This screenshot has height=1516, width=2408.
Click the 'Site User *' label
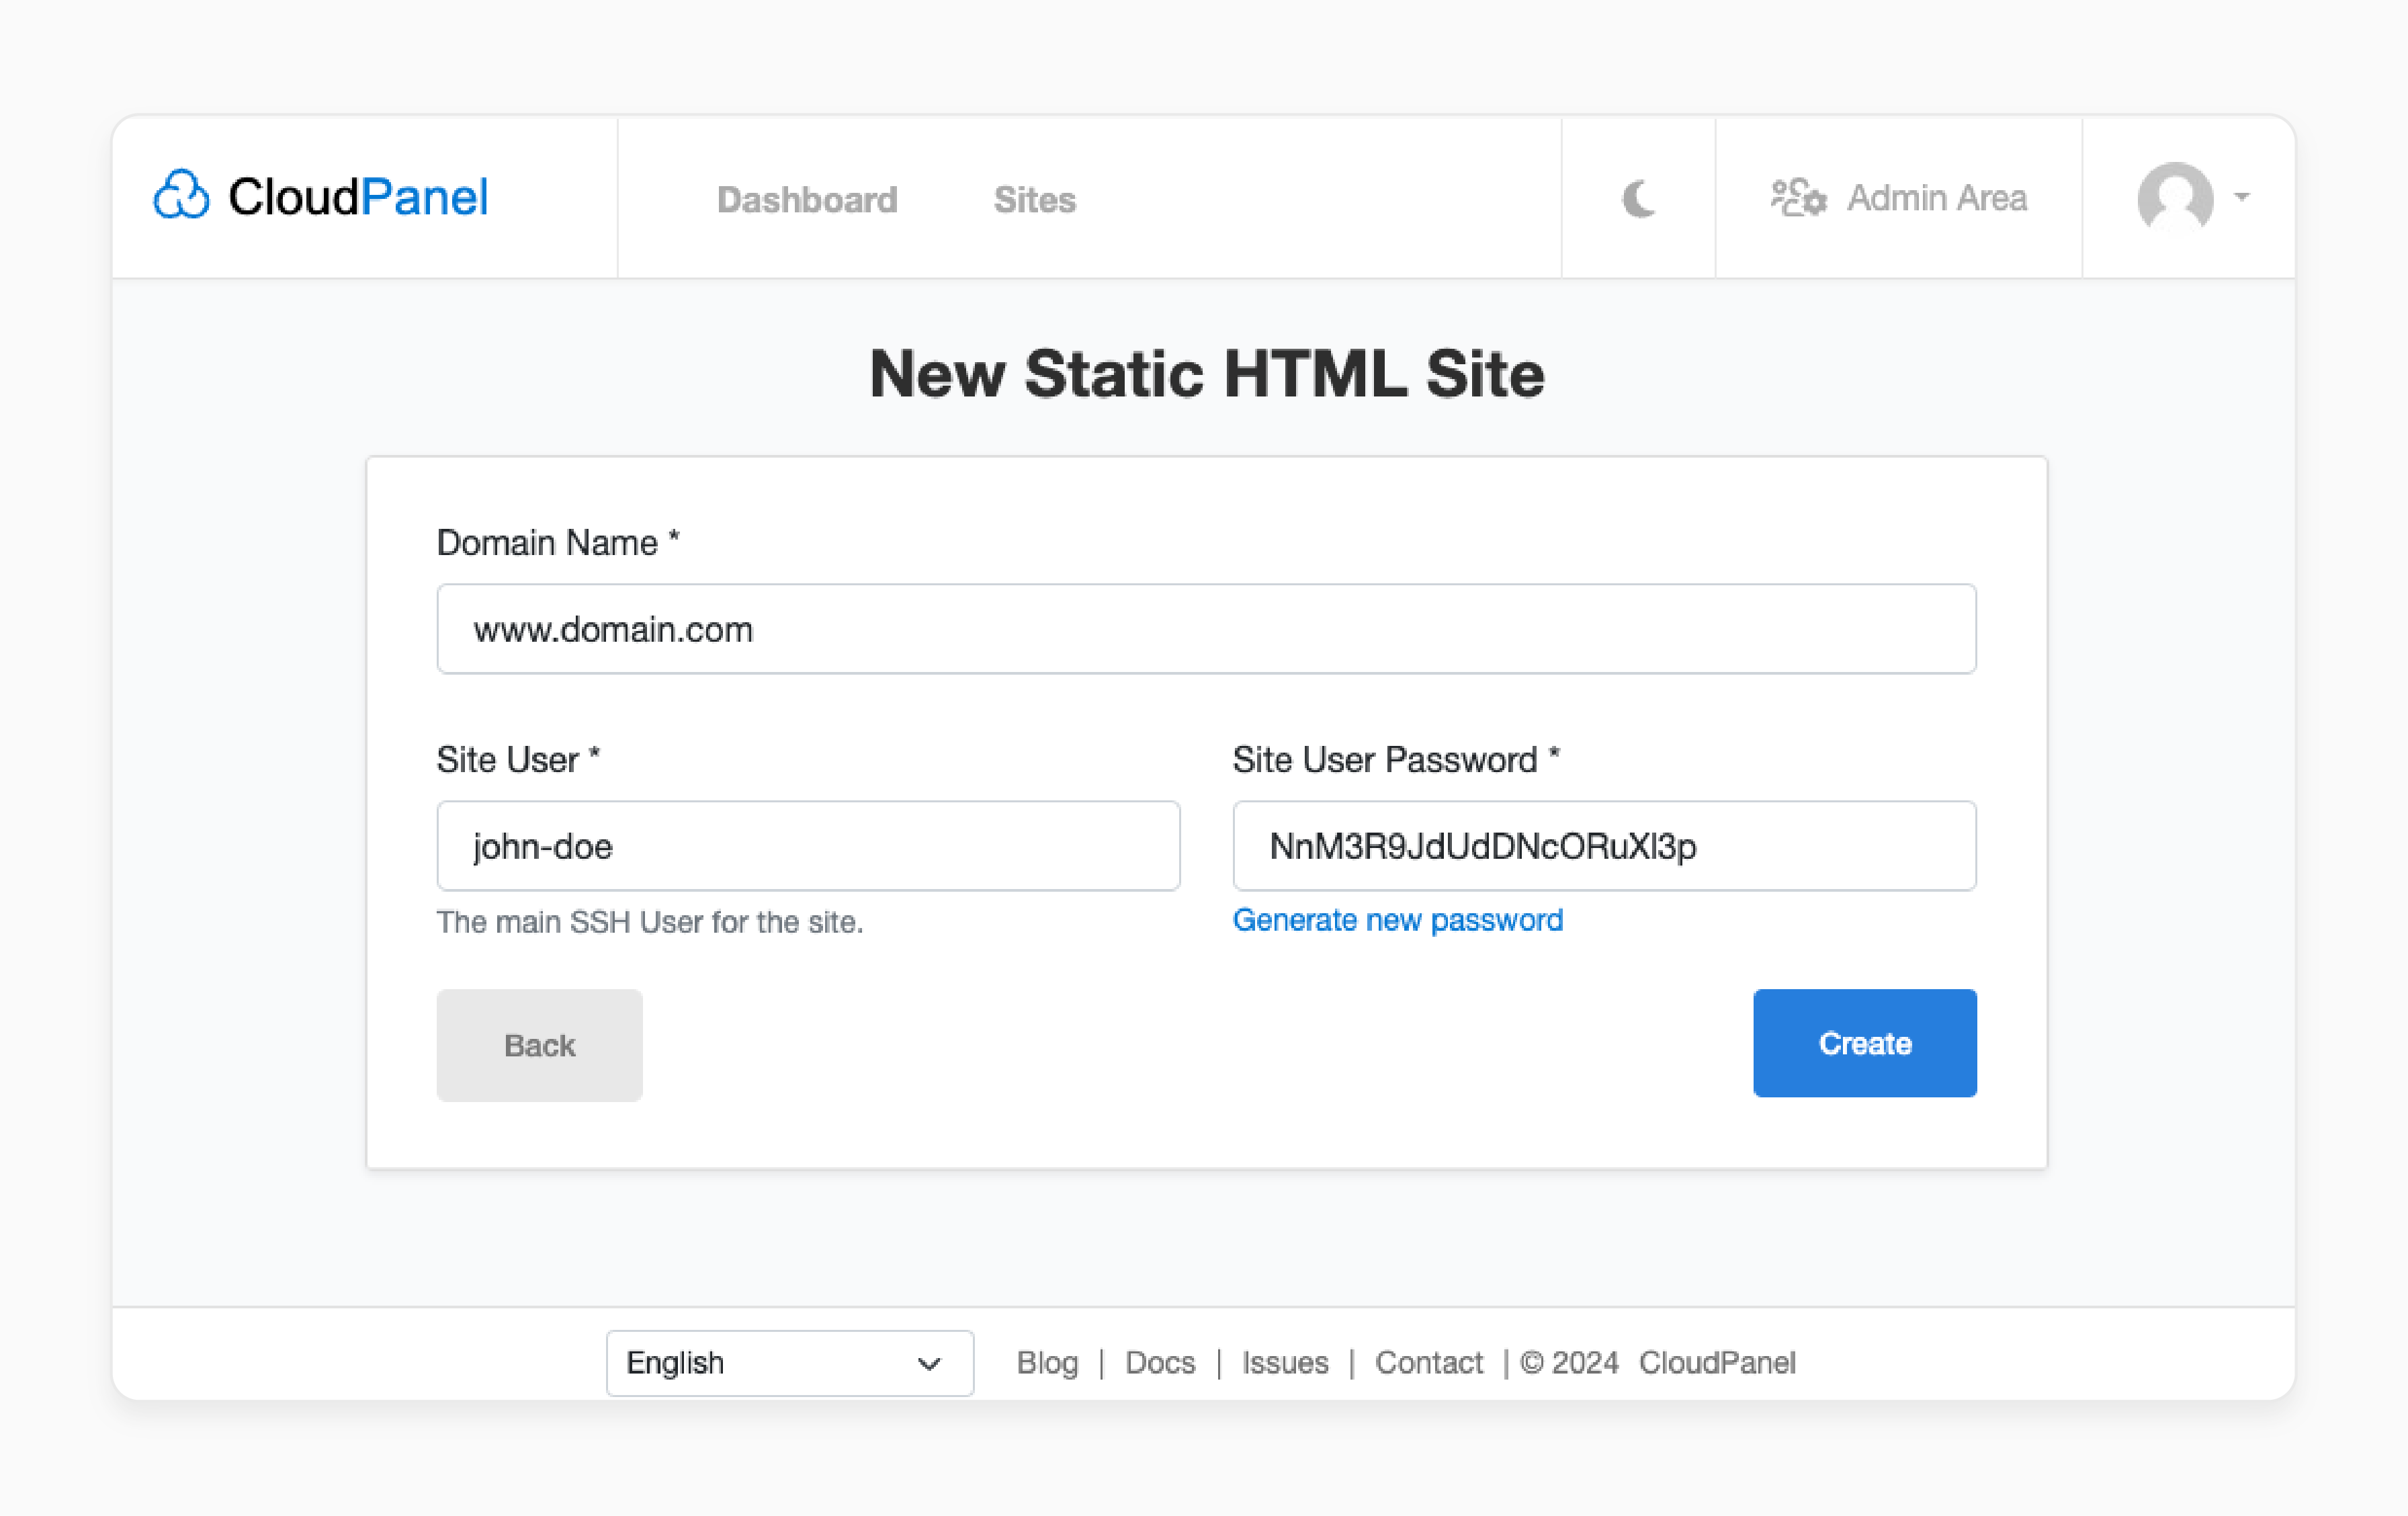[518, 760]
